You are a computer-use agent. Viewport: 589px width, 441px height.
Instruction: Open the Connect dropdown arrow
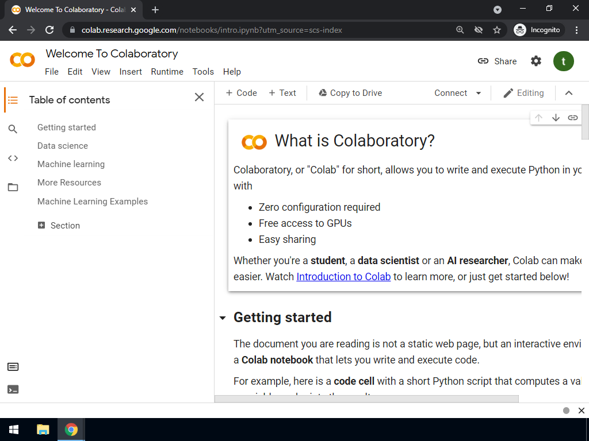click(479, 93)
